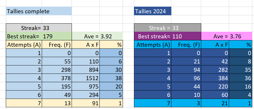Viewport: 254px width, 109px height.
Task: Select the A x F cell showing 91
Action: coord(86,103)
